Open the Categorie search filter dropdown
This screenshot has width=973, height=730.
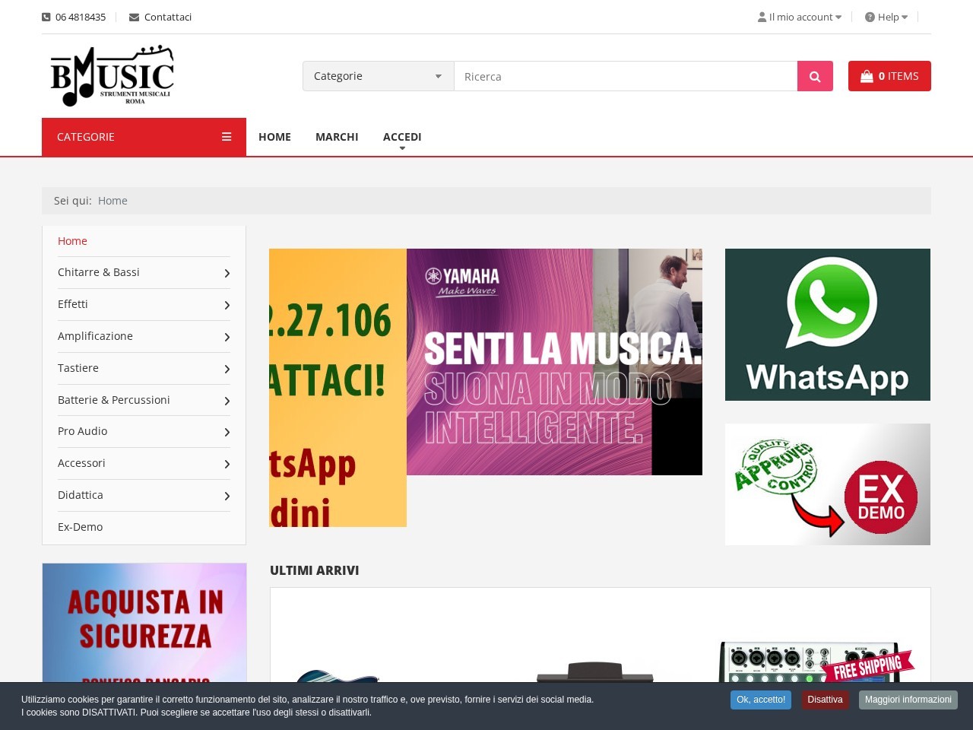[378, 76]
